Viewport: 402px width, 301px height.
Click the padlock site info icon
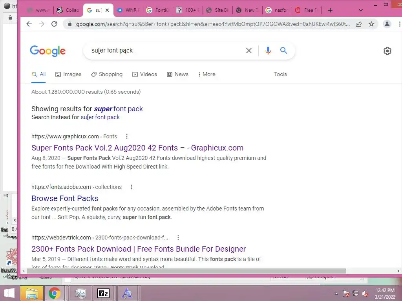pyautogui.click(x=69, y=24)
